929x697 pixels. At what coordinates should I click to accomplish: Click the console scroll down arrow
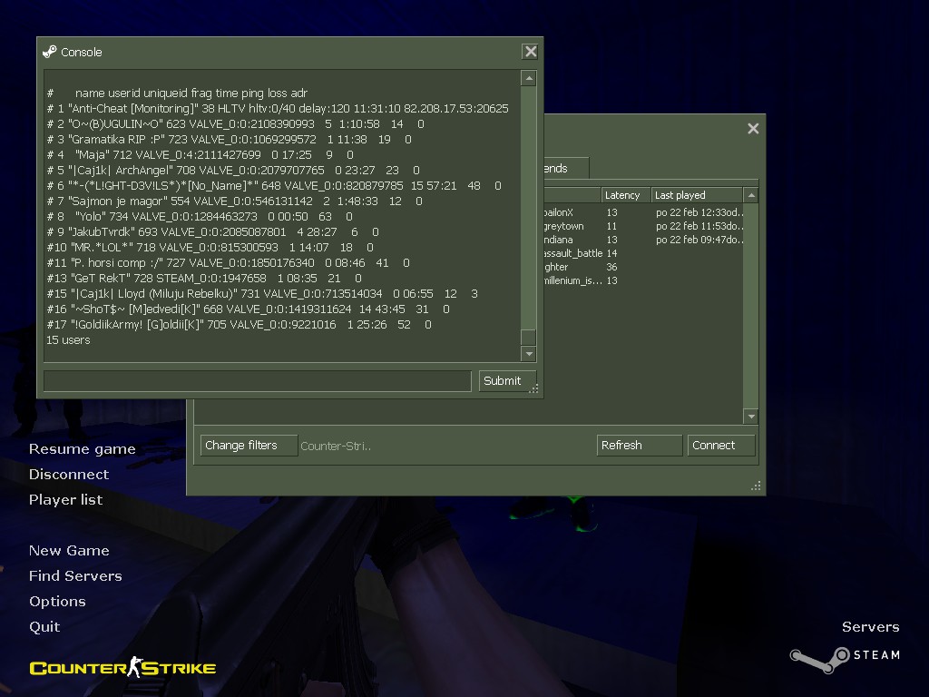529,354
